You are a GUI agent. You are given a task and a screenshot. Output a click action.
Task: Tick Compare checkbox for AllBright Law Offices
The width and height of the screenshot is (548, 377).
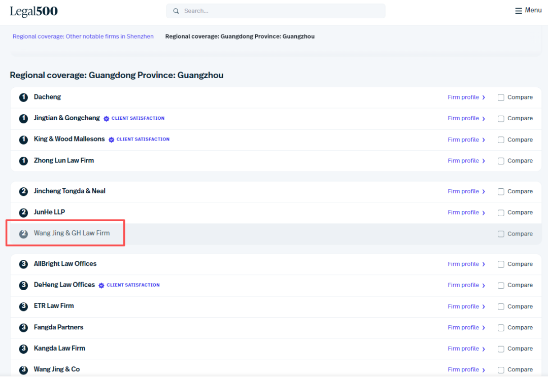coord(501,264)
